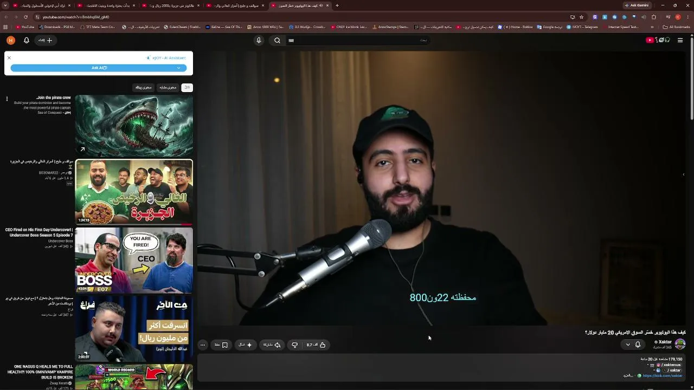
Task: Click the 'Join the pirate crew' ad title
Action: (54, 98)
